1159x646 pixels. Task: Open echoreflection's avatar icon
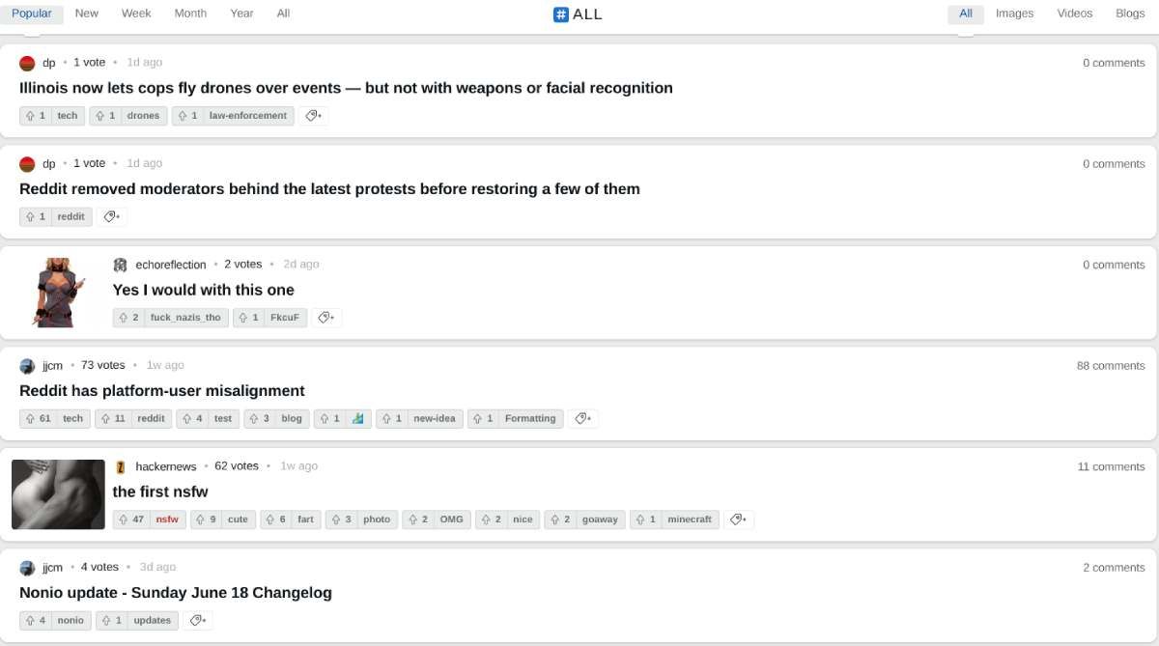pos(120,265)
